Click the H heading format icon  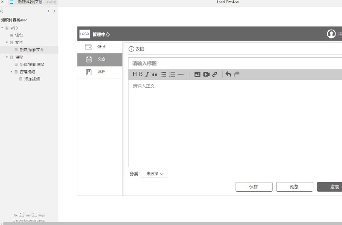135,74
